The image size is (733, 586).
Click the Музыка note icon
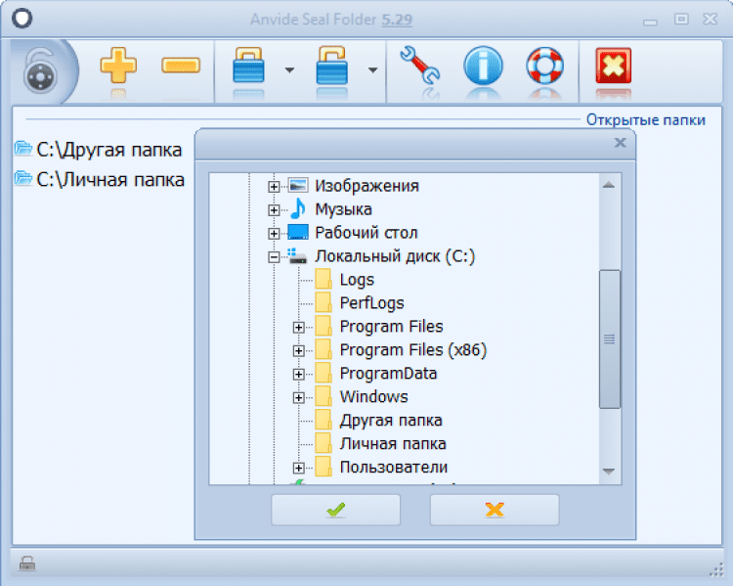(298, 208)
